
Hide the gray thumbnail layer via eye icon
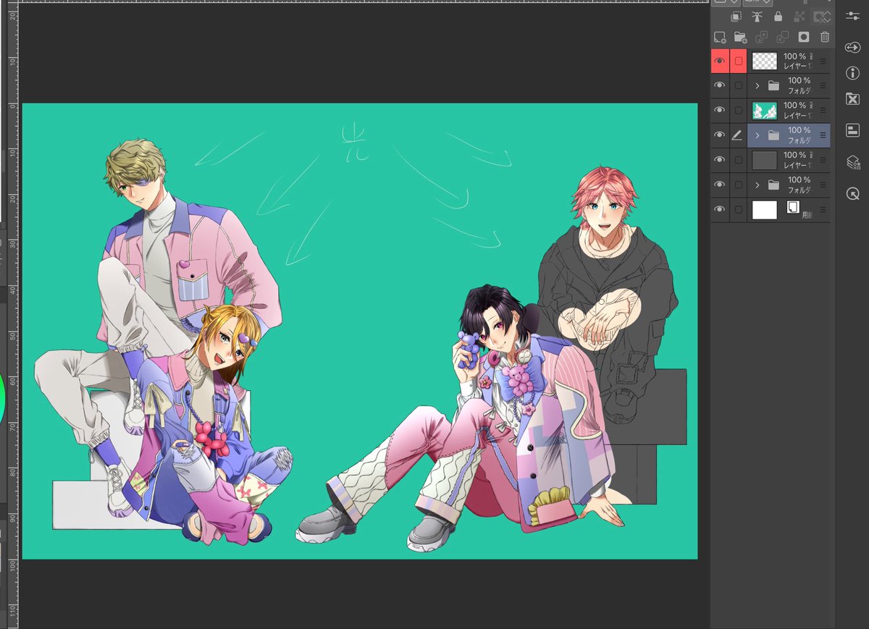(719, 159)
